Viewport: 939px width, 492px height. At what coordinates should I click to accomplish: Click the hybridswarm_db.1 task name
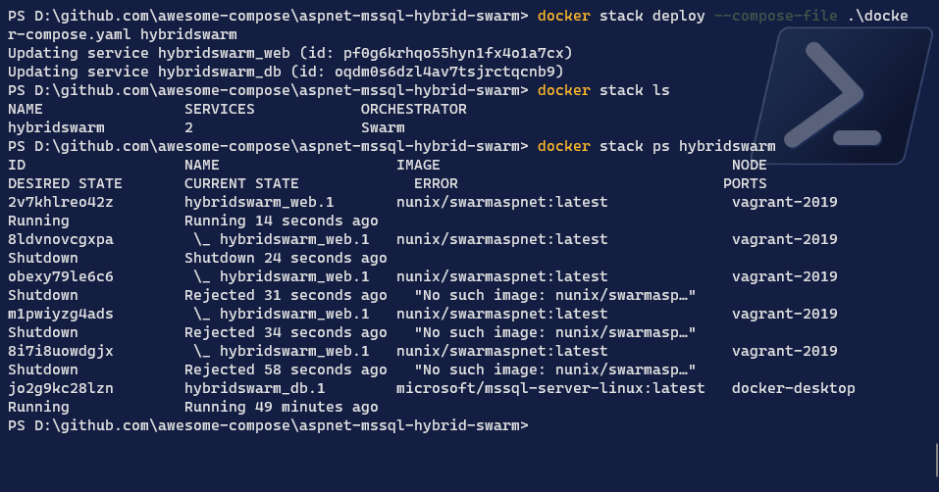click(254, 388)
